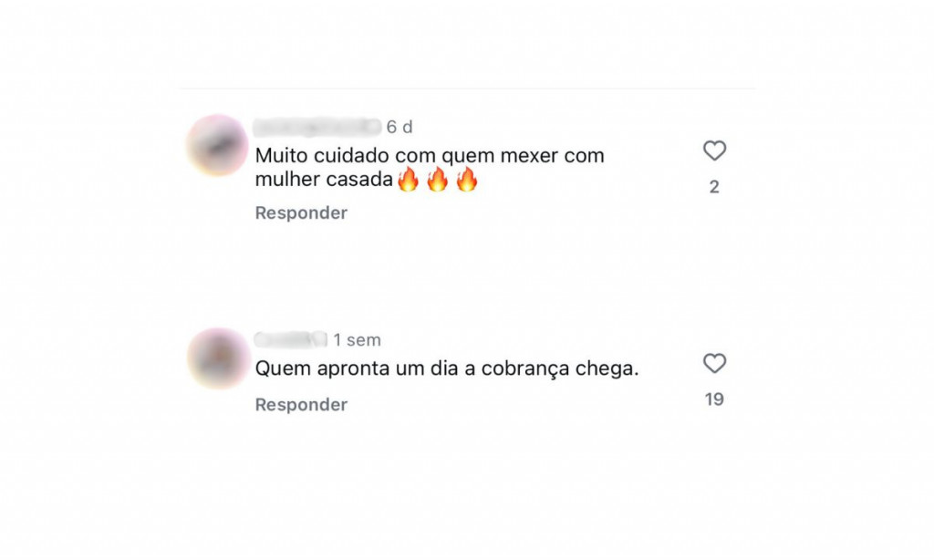View likes count '2' on first comment
Screen dimensions: 934x560
tap(714, 187)
